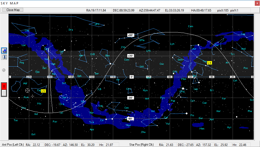Click the small plus-shaped star position cursor
Screen dimensions: 260x147
(32, 96)
